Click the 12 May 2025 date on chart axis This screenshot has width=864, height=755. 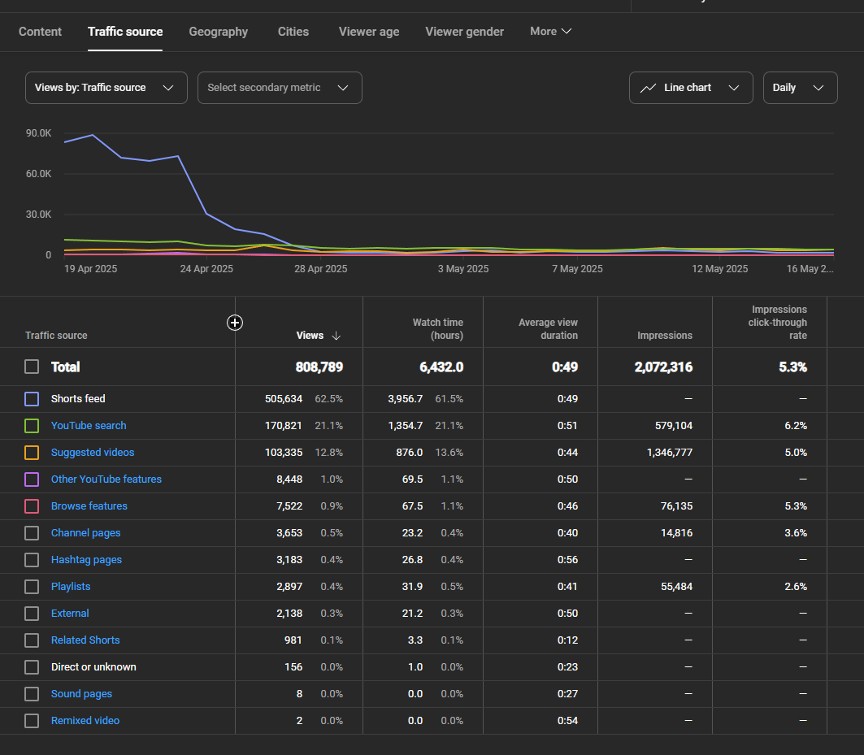pos(720,269)
